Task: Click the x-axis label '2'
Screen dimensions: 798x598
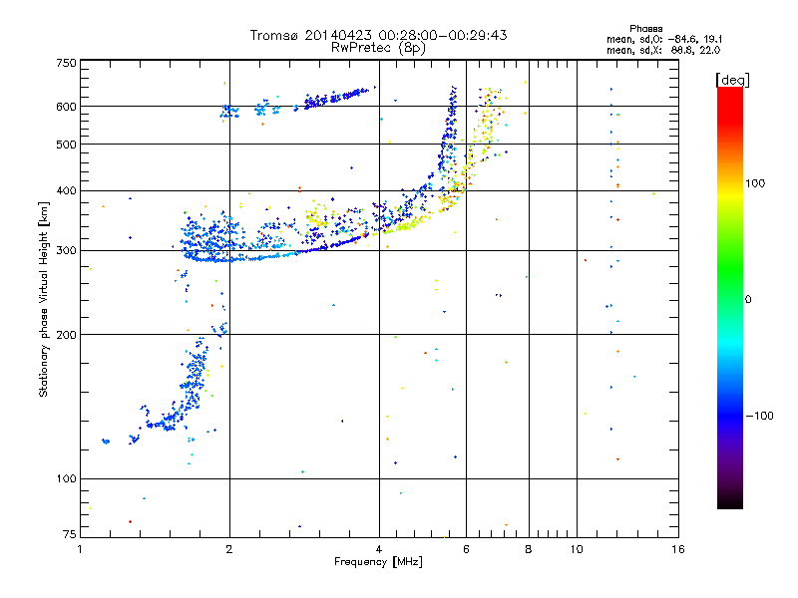Action: 229,549
